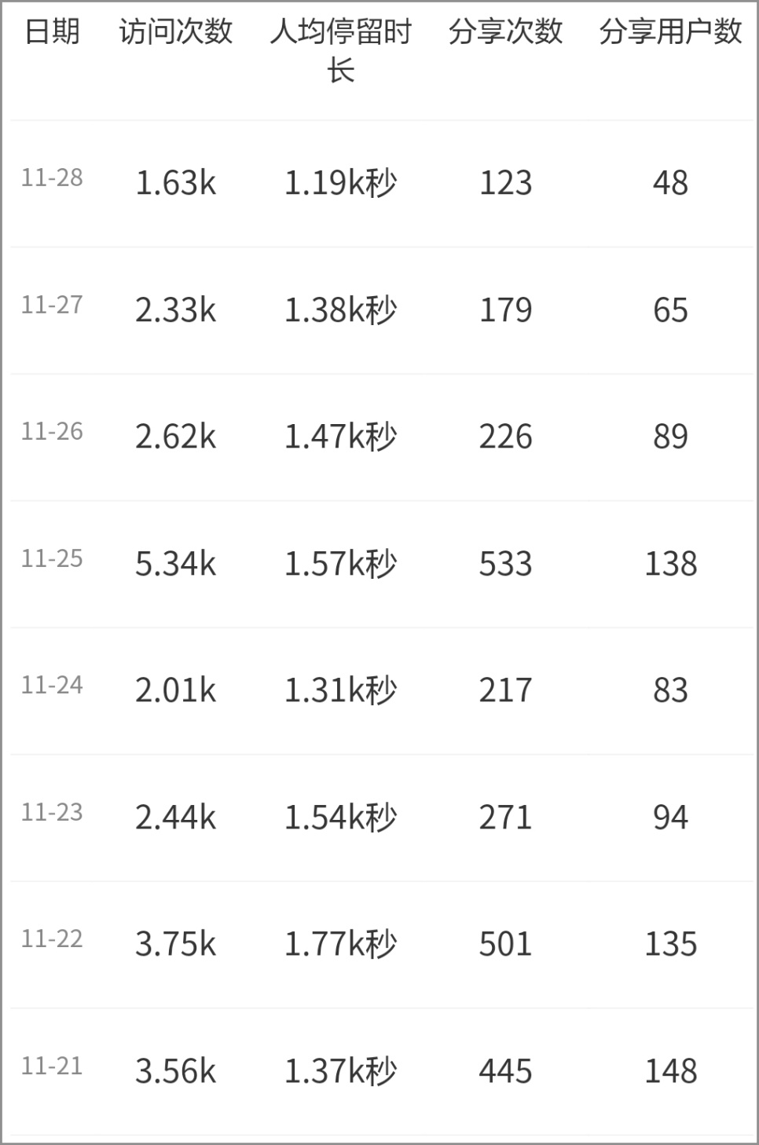
Task: Select the 501 share count cell
Action: click(505, 944)
